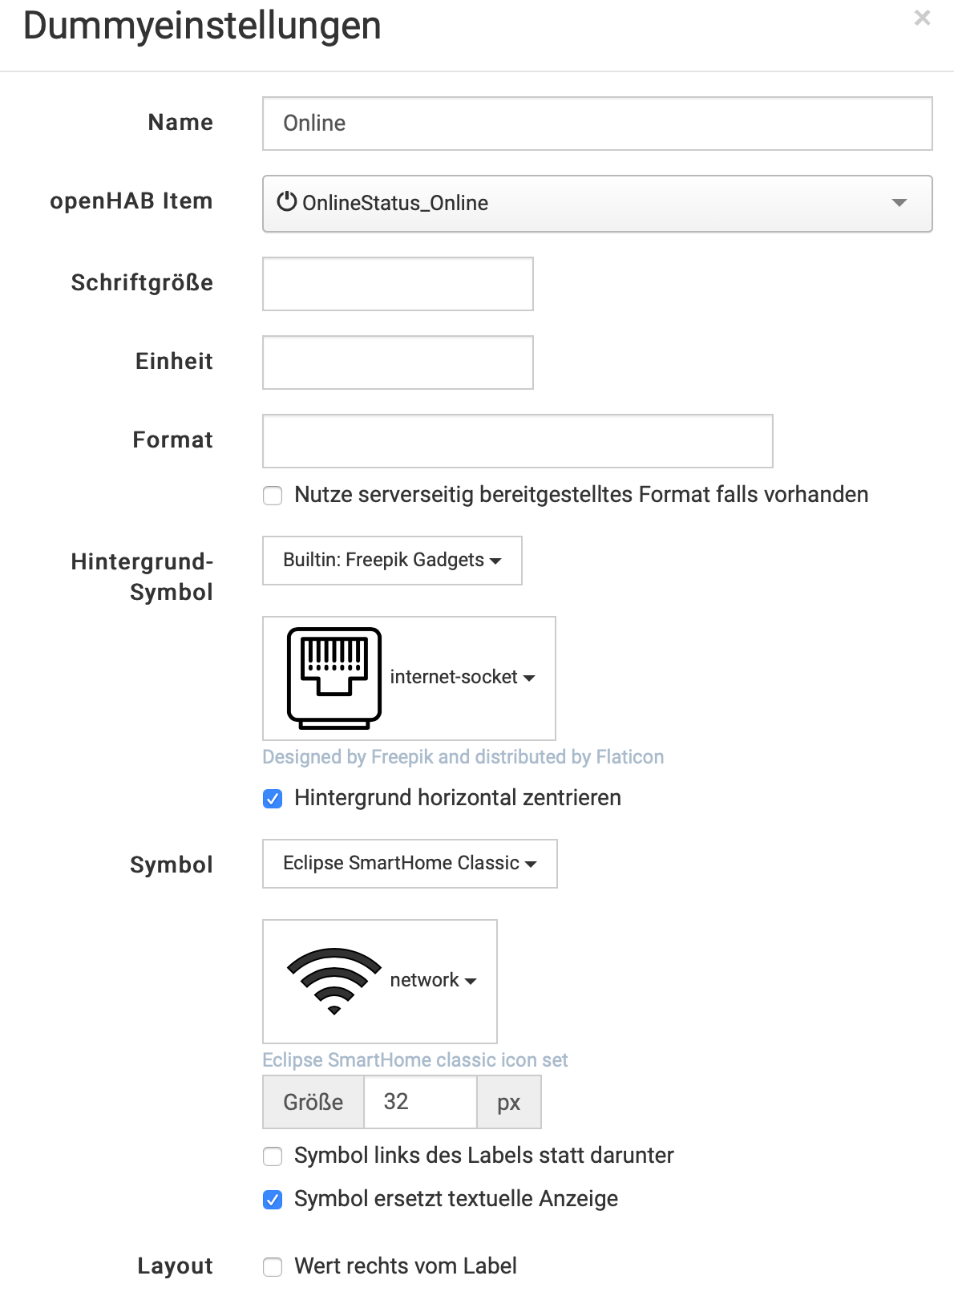
Task: Click the power icon in openHAB Item
Action: [286, 202]
